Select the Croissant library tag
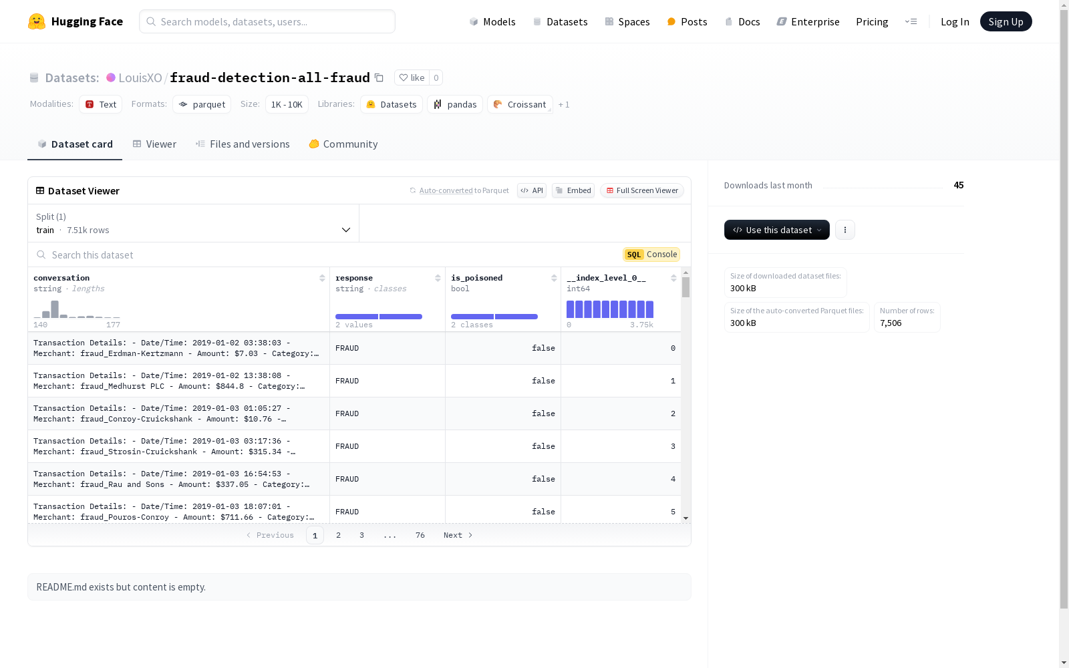 [x=520, y=104]
